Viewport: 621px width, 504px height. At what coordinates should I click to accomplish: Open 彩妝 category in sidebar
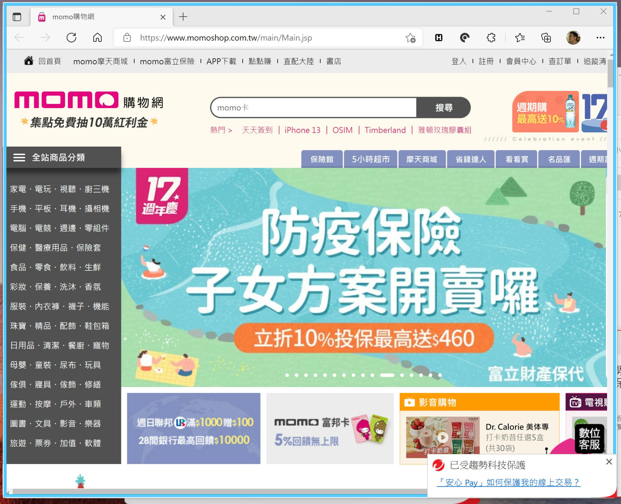18,287
